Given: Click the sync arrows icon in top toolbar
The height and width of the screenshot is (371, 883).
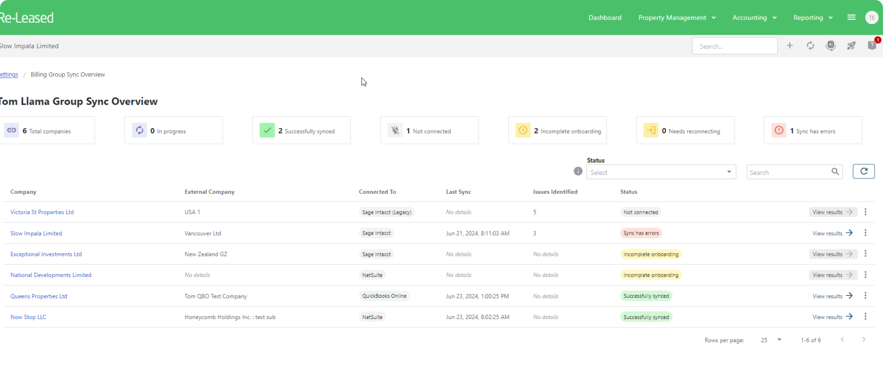Looking at the screenshot, I should [810, 45].
